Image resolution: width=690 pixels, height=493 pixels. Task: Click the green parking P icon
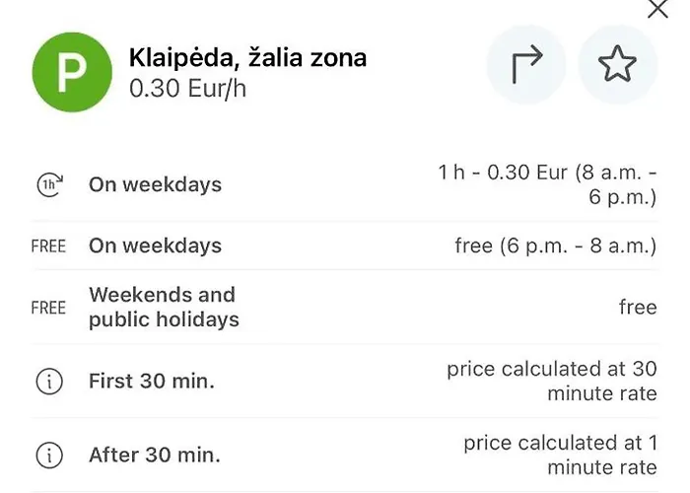[72, 72]
